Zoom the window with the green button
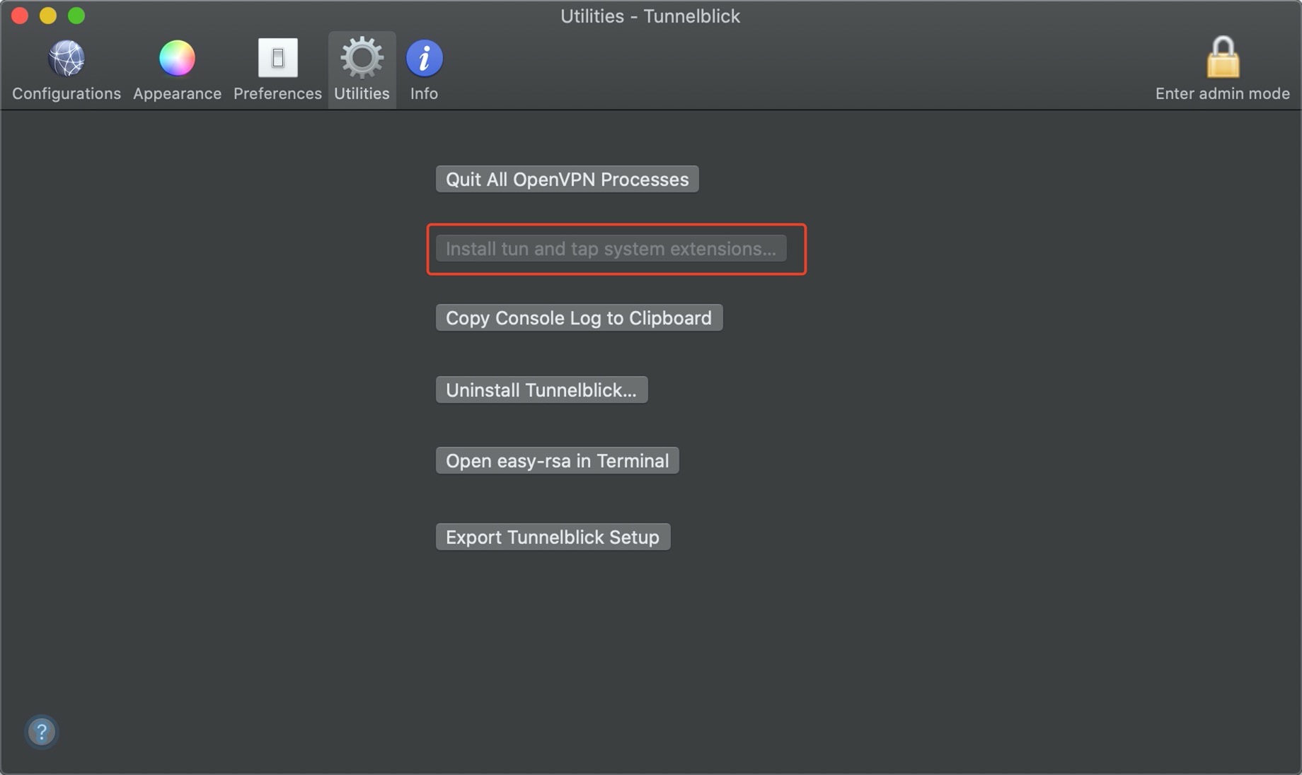This screenshot has width=1302, height=775. click(x=76, y=16)
